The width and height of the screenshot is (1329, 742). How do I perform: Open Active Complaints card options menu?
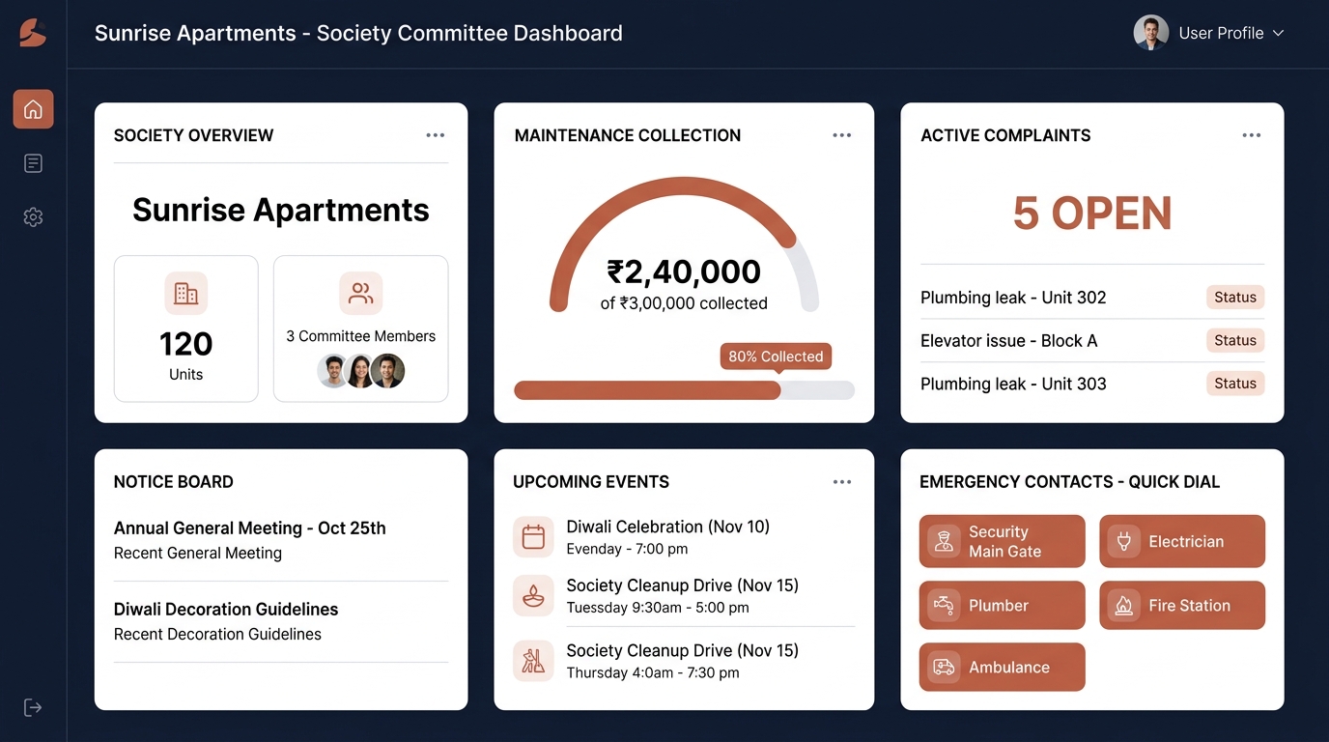tap(1252, 135)
